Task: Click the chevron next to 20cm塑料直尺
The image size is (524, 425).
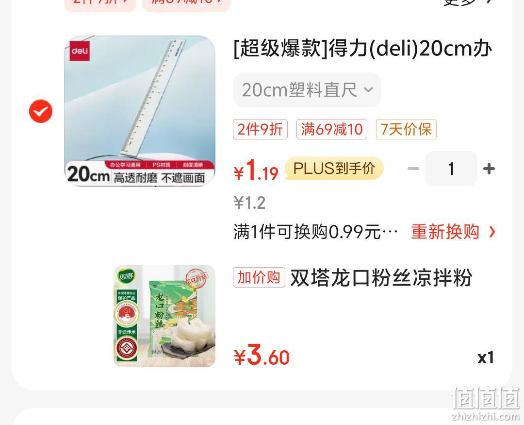Action: 368,90
